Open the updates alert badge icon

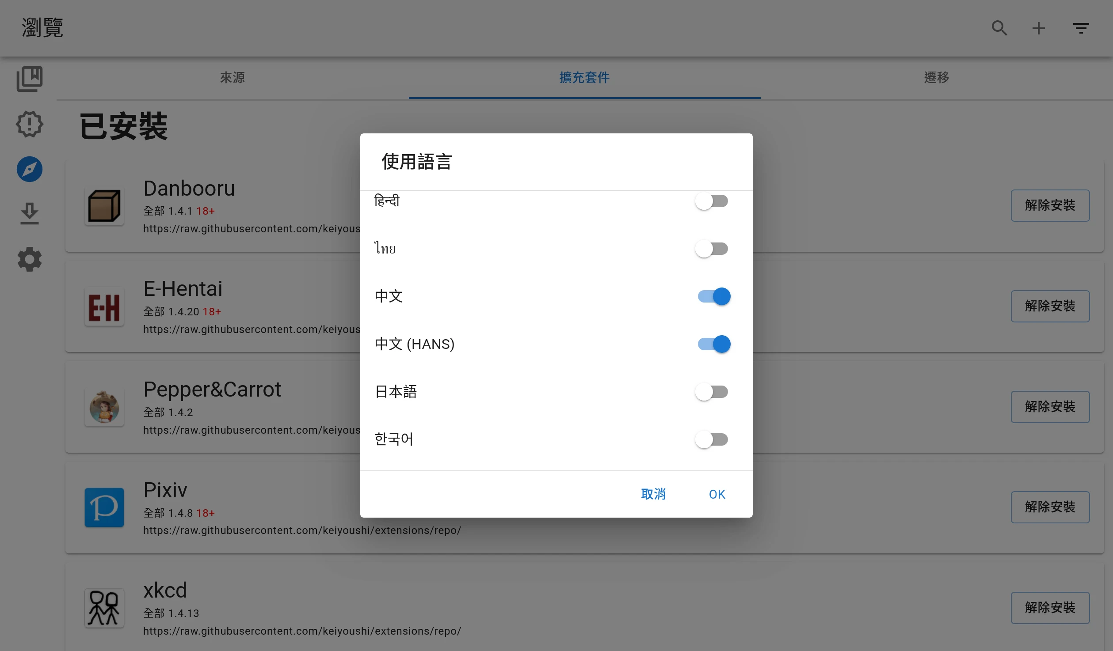[30, 124]
